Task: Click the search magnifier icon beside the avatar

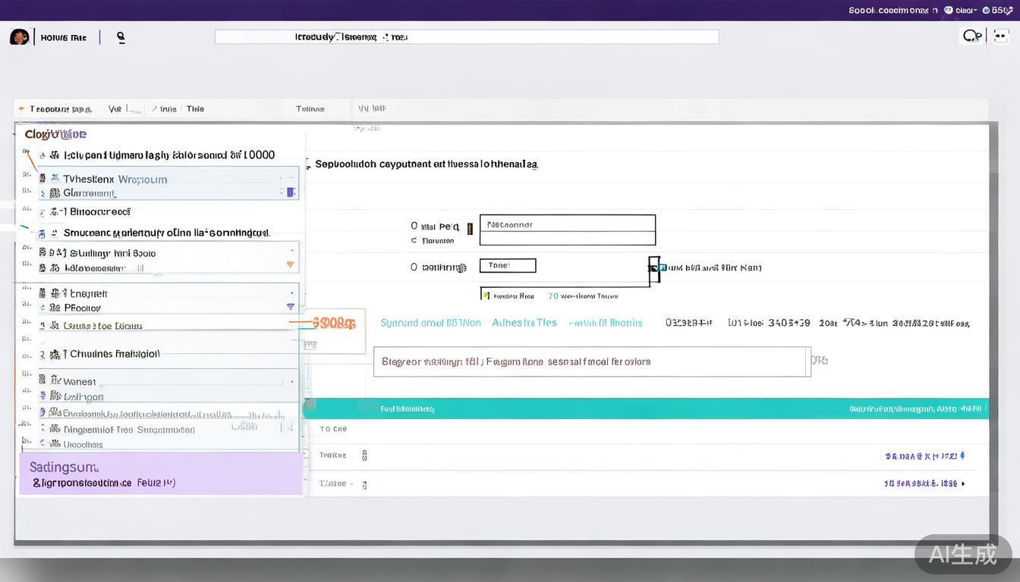Action: pyautogui.click(x=121, y=37)
